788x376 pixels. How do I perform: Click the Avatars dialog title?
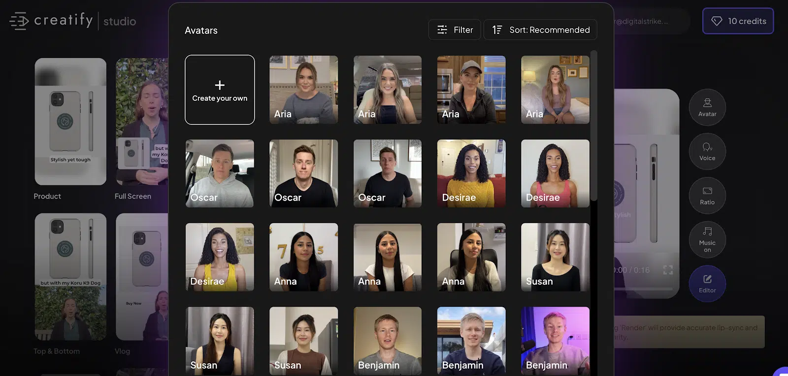tap(201, 30)
